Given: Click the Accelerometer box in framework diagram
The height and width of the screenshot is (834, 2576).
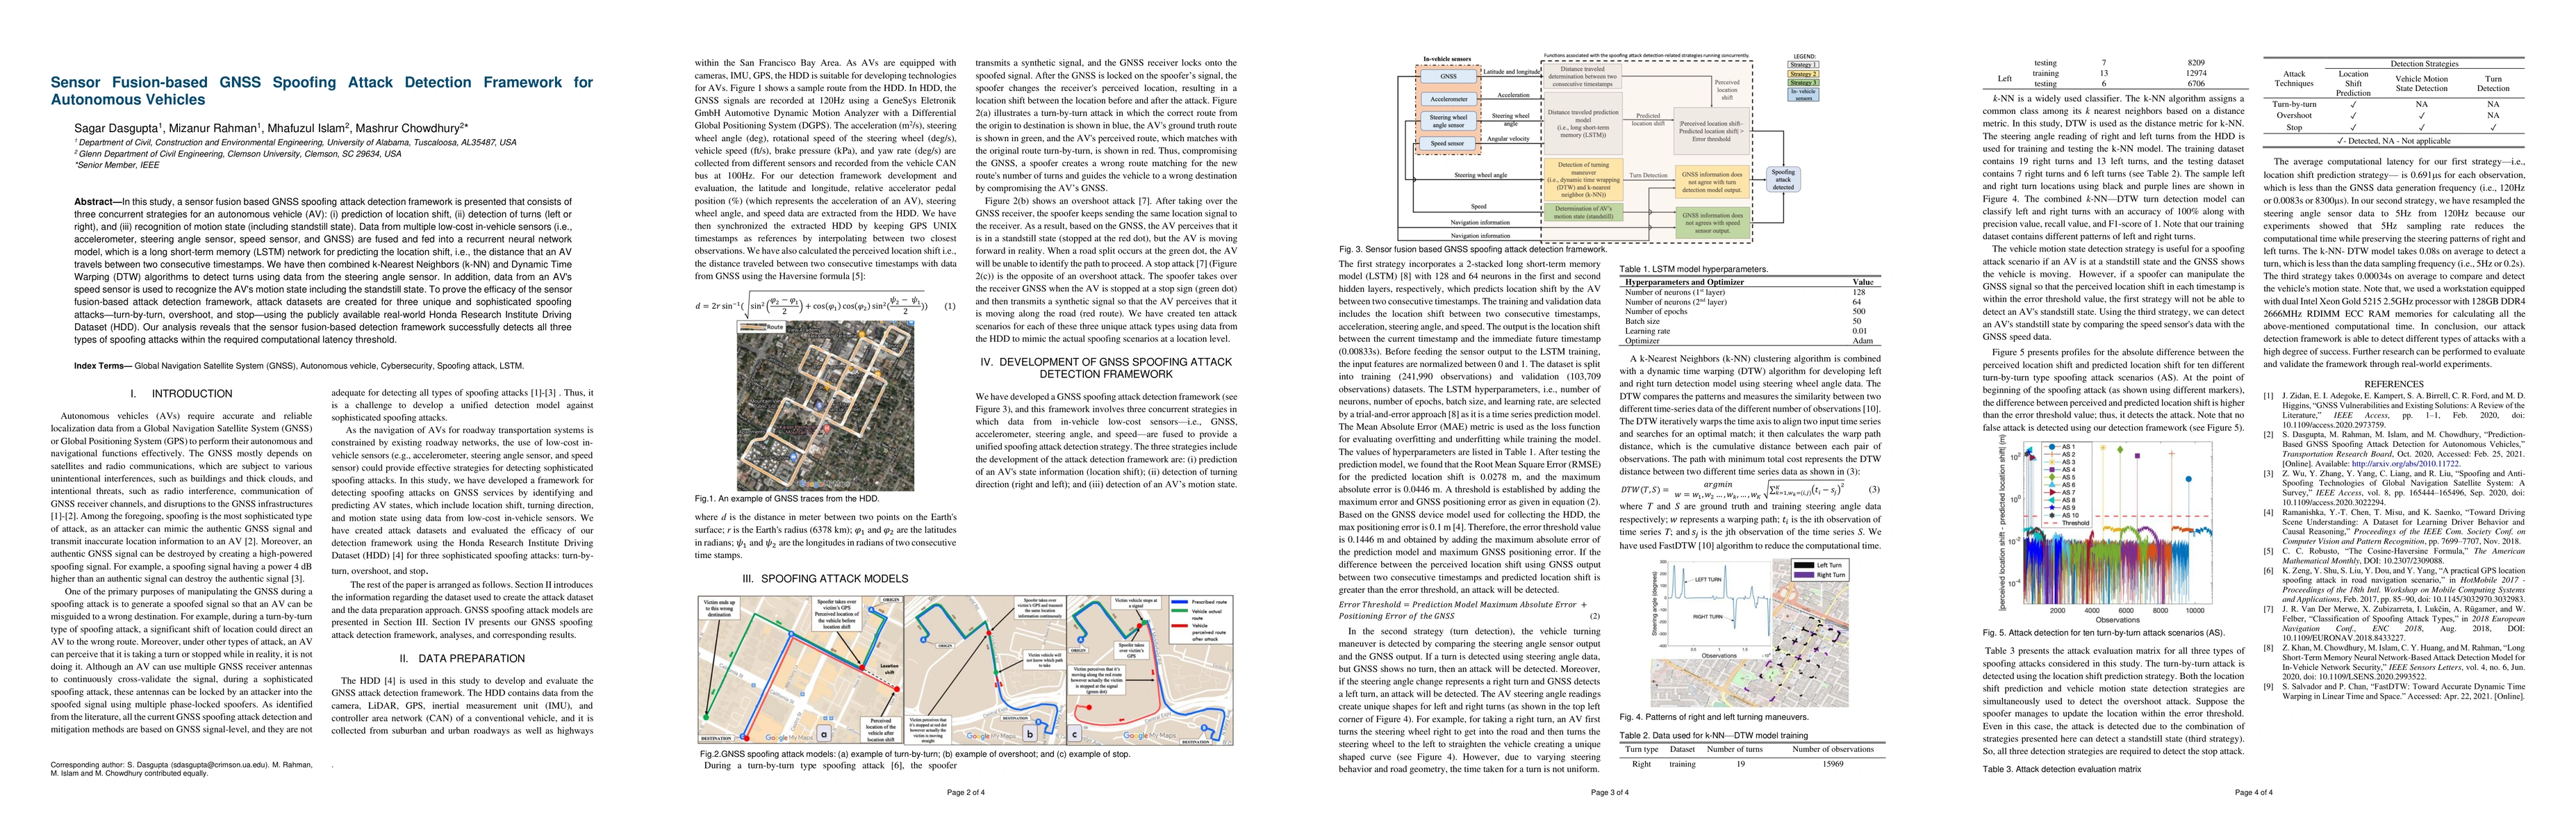Looking at the screenshot, I should coord(1448,99).
